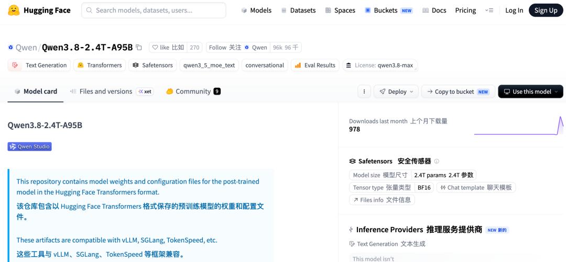Switch to the Community tab
566x262 pixels.
(x=193, y=92)
